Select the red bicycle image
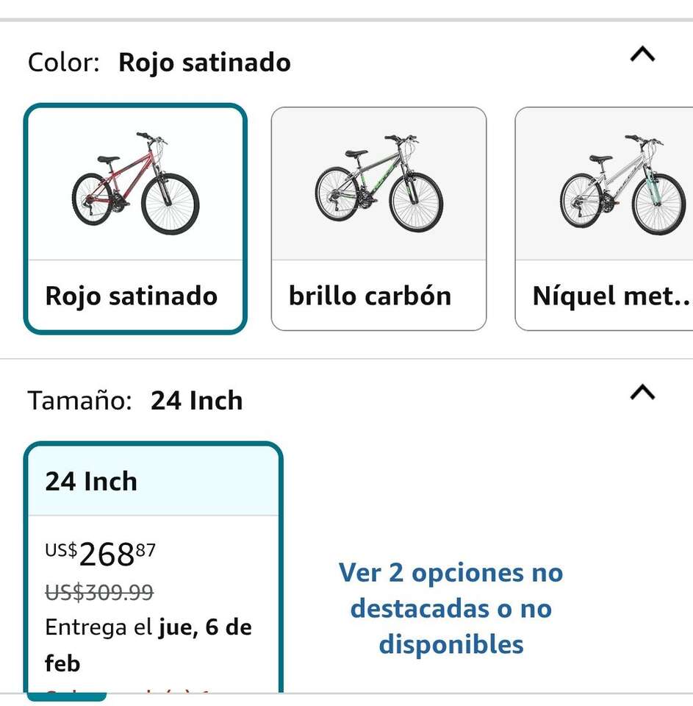This screenshot has width=693, height=706. point(135,183)
